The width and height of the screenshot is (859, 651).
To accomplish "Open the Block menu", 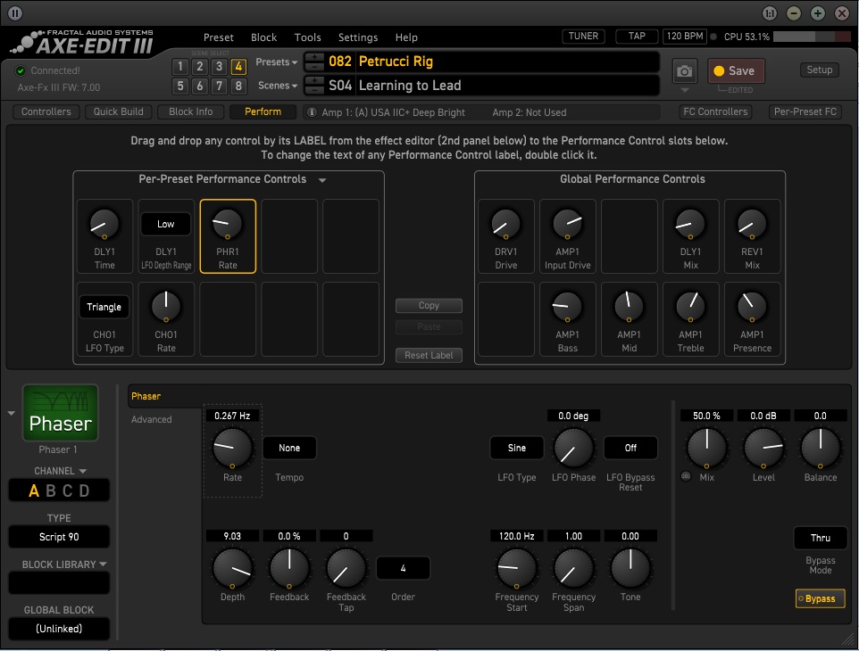I will pos(263,37).
